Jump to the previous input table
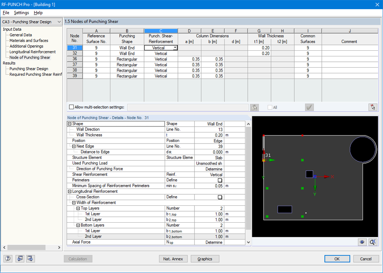Image resolution: width=383 pixels, height=273 pixels. [20, 259]
